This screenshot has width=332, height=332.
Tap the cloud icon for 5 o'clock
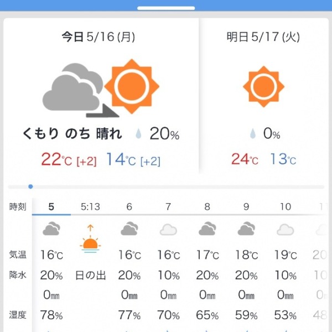[51, 229]
